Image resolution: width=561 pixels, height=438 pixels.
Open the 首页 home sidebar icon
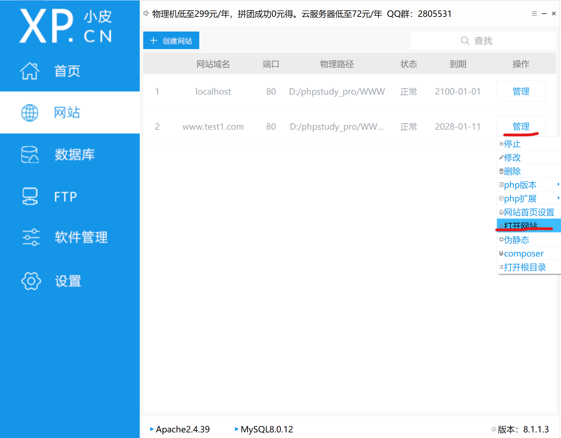30,71
